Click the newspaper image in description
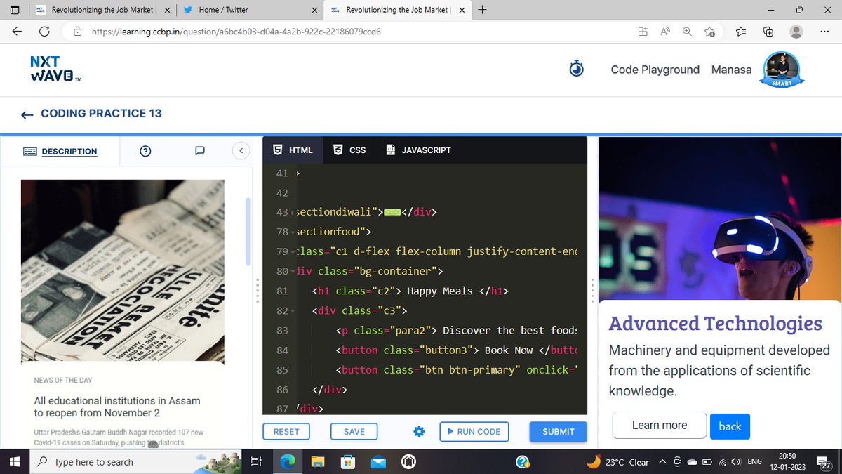Image resolution: width=842 pixels, height=474 pixels. pos(123,272)
